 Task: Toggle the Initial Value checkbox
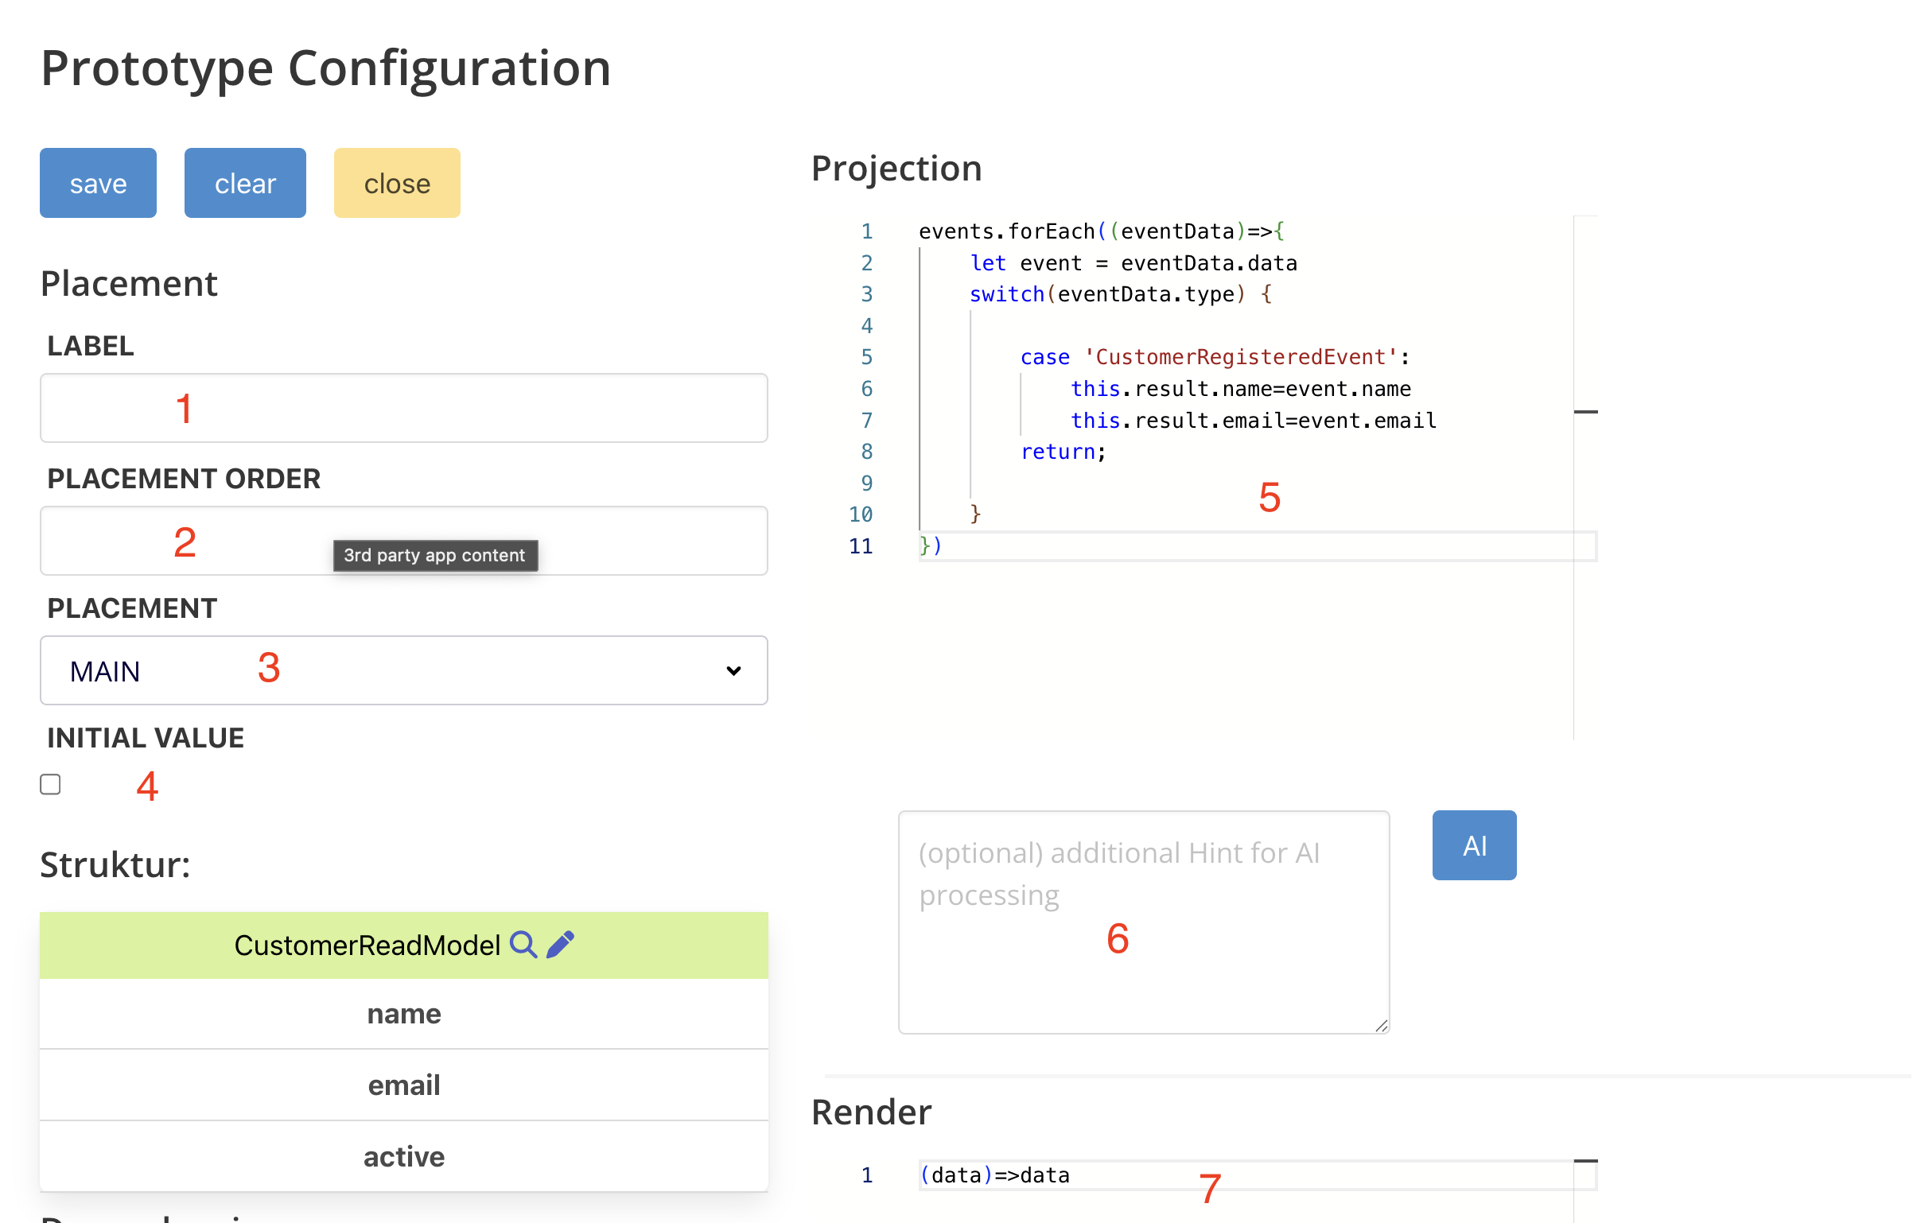50,785
